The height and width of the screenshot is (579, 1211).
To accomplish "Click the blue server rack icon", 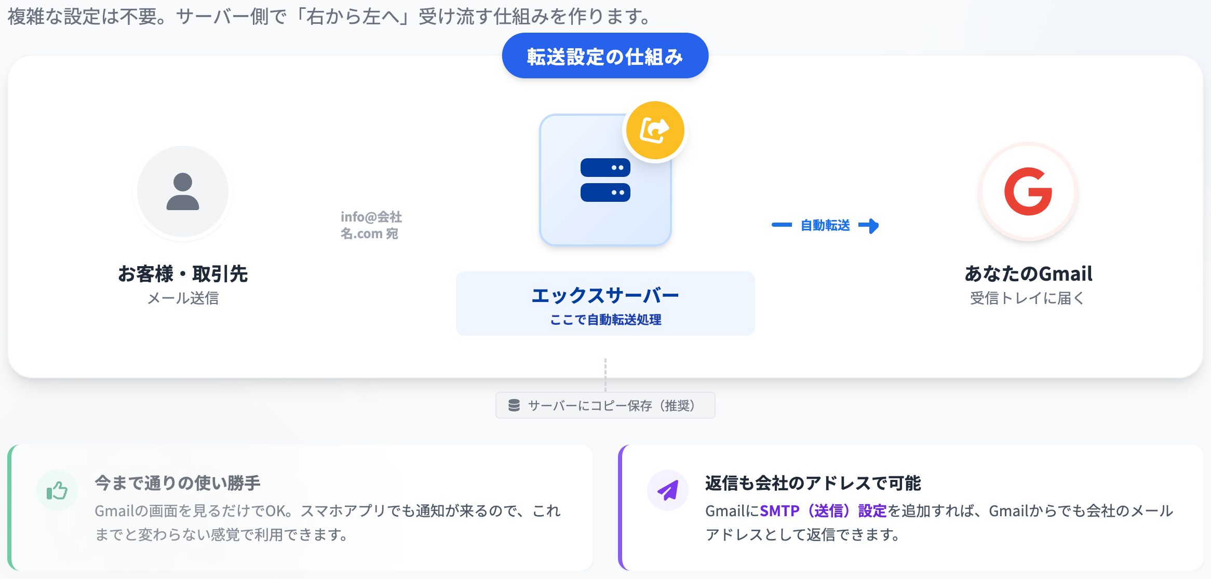I will point(605,180).
